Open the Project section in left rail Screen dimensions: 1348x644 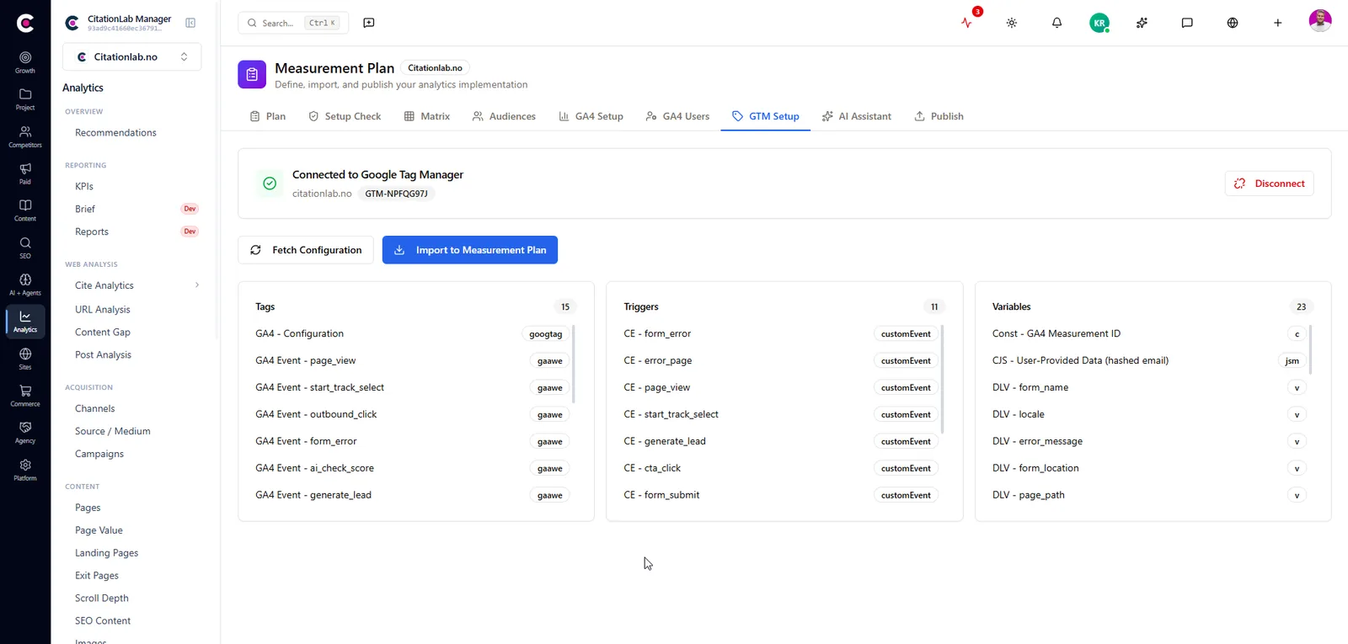pyautogui.click(x=25, y=99)
